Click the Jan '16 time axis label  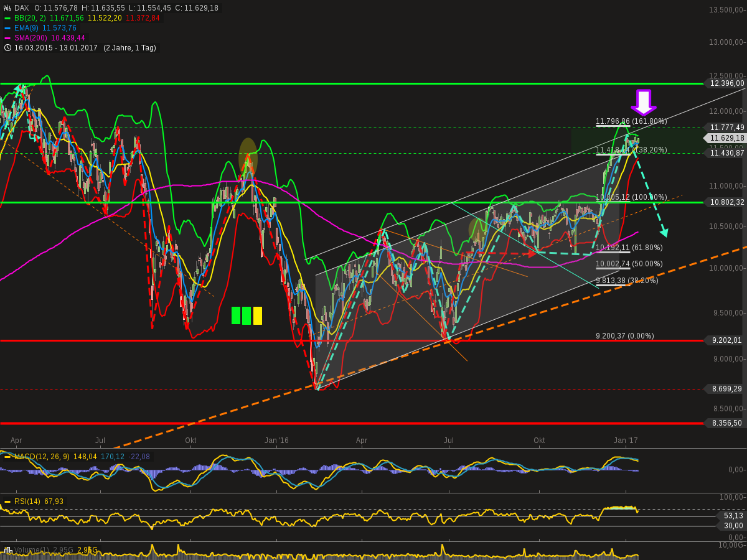click(x=277, y=441)
